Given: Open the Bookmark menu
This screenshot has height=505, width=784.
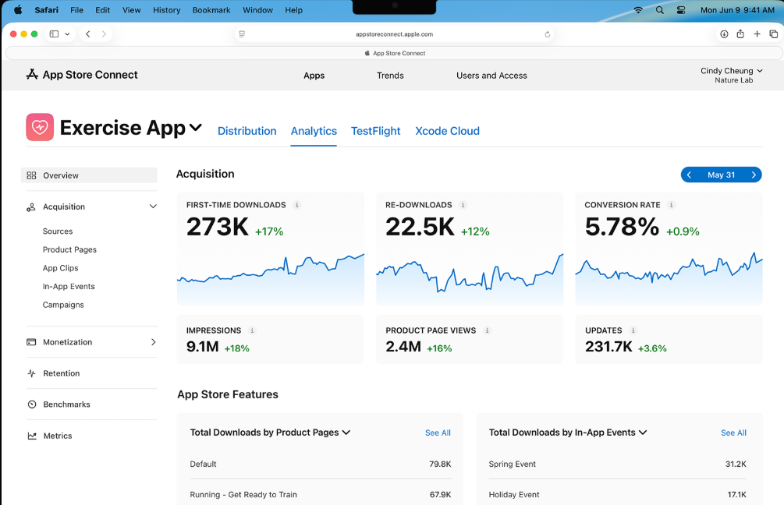Looking at the screenshot, I should pos(211,10).
